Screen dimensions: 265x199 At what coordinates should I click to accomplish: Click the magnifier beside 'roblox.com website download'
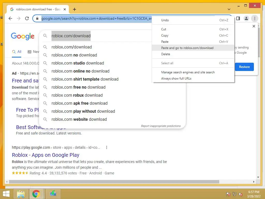tap(45, 119)
